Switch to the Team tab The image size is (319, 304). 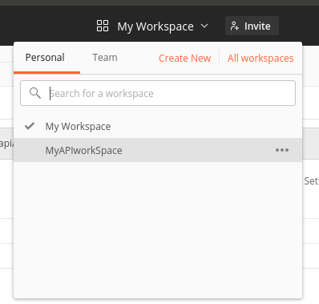coord(105,58)
